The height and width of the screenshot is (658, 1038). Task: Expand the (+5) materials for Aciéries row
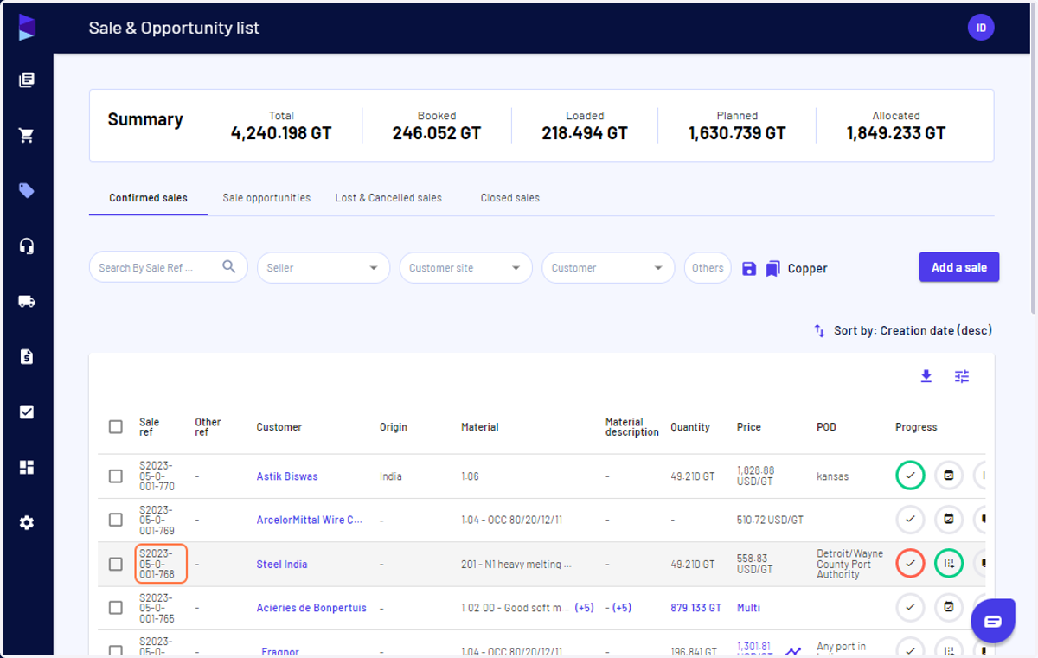(585, 608)
